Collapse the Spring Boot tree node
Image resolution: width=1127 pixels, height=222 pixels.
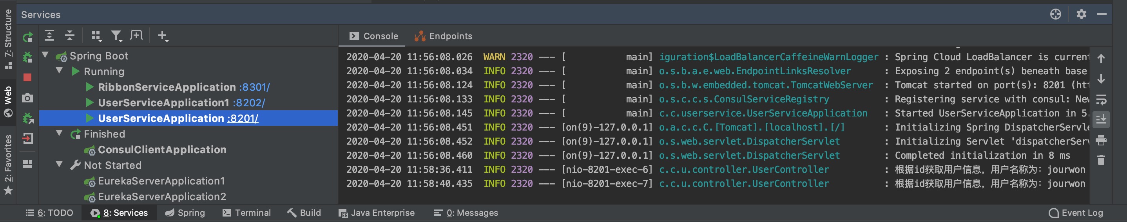(x=45, y=55)
